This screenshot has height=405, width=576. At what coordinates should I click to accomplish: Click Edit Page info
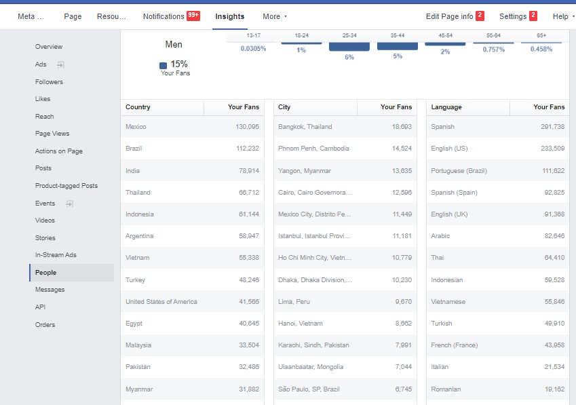pos(449,16)
